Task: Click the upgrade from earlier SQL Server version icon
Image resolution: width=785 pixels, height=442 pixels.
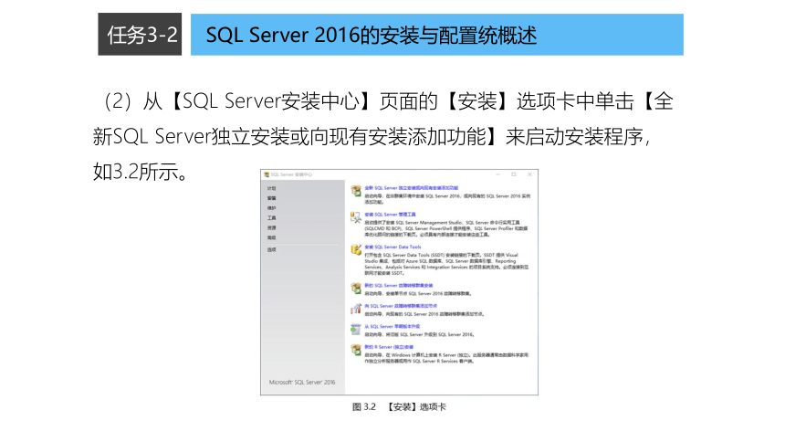Action: click(356, 330)
